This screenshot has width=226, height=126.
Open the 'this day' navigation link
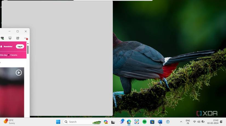click(x=4, y=55)
